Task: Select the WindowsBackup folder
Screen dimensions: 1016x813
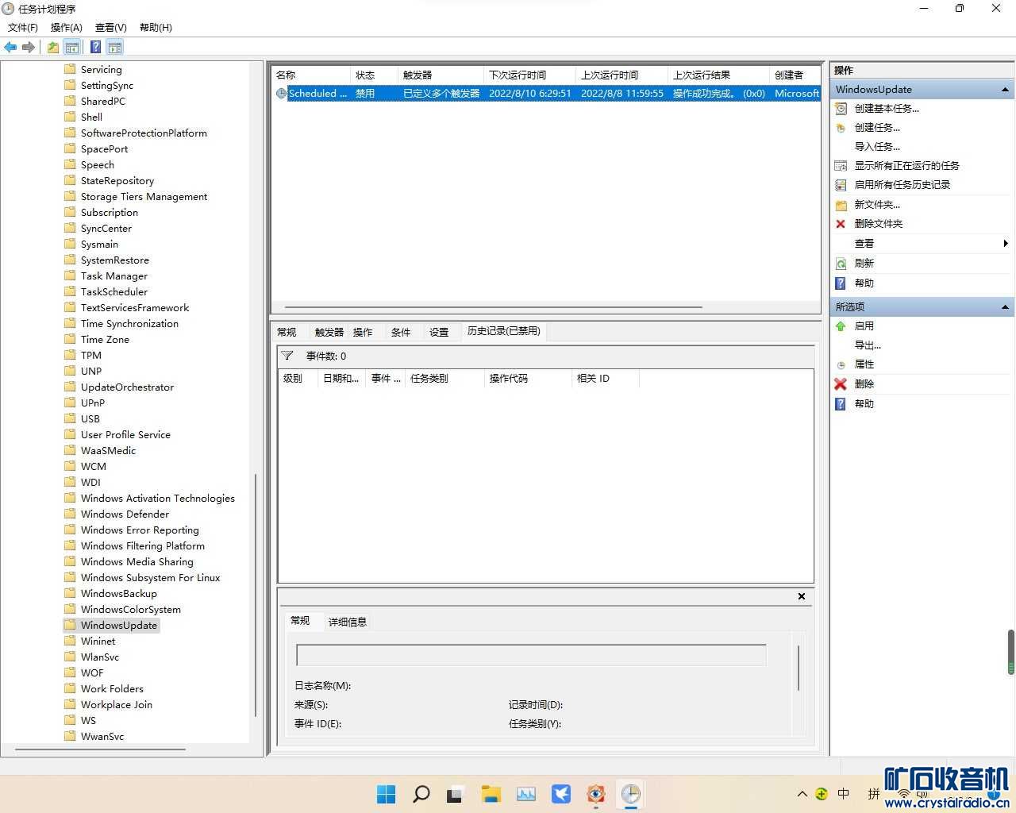Action: click(118, 593)
